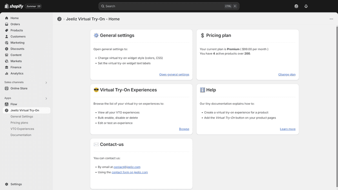The height and width of the screenshot is (190, 338).
Task: Open Marketing in sidebar
Action: click(18, 43)
